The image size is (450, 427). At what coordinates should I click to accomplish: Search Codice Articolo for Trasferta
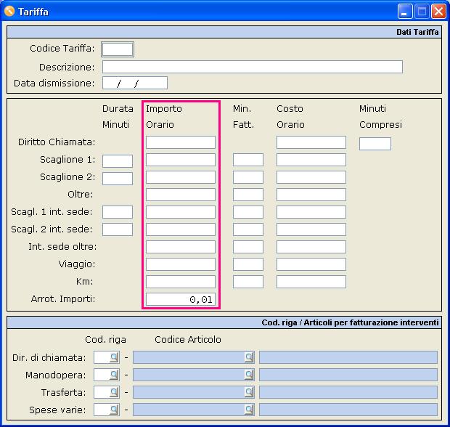coord(249,392)
